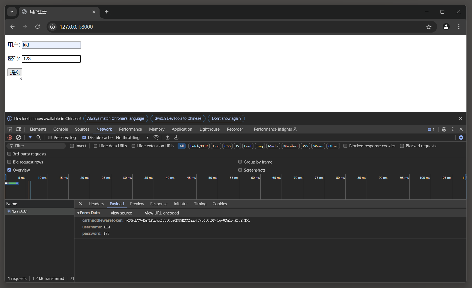Image resolution: width=472 pixels, height=288 pixels.
Task: Reload the page with refresh icon
Action: (x=37, y=27)
